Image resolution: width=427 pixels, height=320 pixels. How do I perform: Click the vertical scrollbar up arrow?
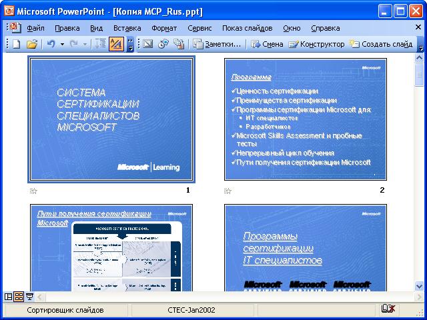pos(419,58)
